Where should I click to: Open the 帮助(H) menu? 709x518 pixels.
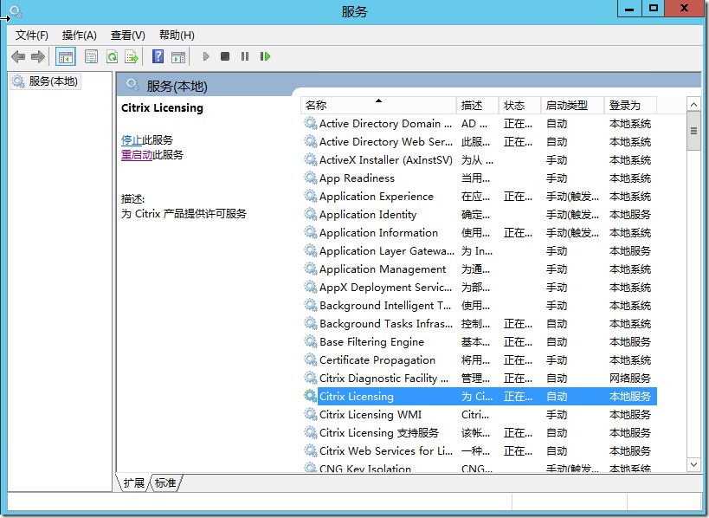pyautogui.click(x=177, y=36)
